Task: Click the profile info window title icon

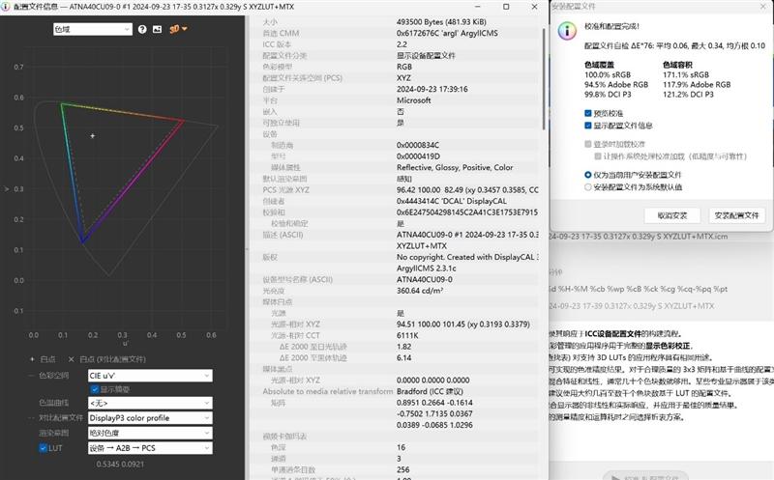Action: (8, 6)
